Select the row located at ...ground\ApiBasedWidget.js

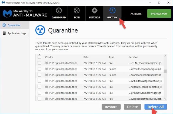point(99,93)
